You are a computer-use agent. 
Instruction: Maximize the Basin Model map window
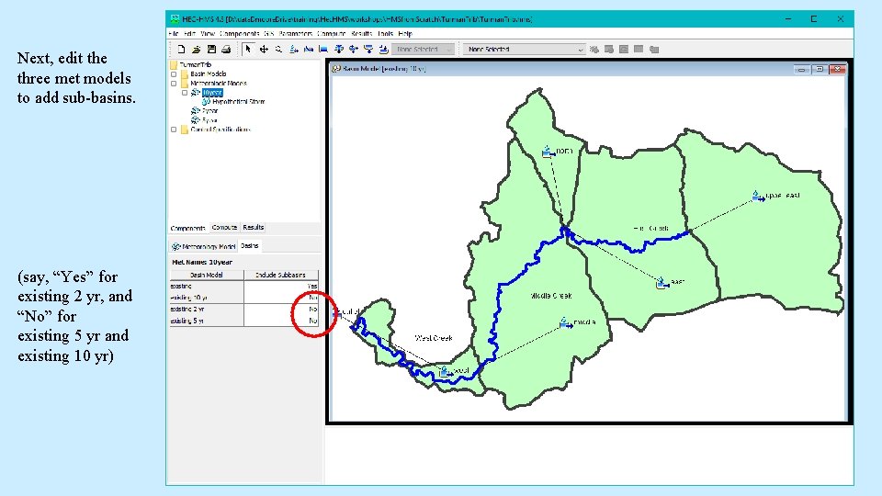819,69
